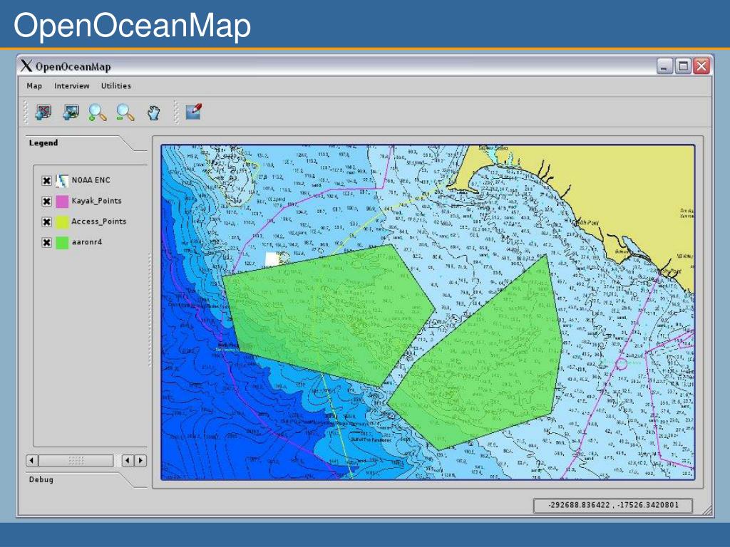
Task: Click the tab scroll right arrow button
Action: 140,461
